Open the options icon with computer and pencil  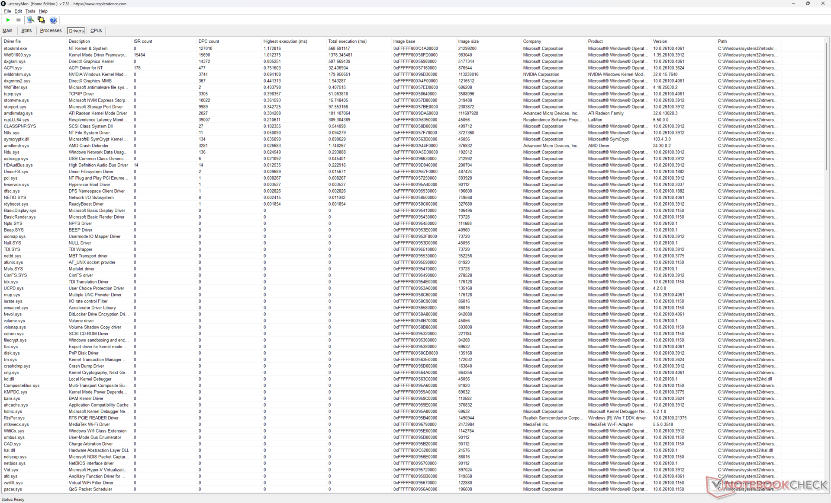[30, 20]
